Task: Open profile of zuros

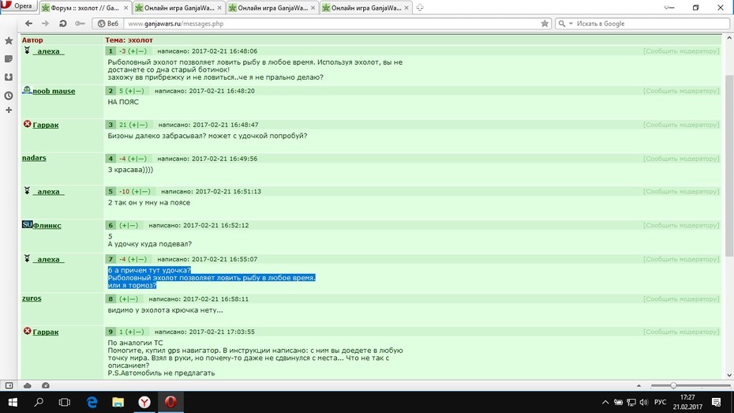Action: tap(32, 298)
